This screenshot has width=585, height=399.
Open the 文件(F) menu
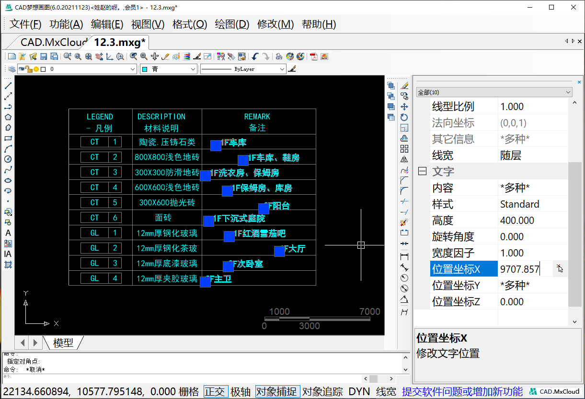25,24
